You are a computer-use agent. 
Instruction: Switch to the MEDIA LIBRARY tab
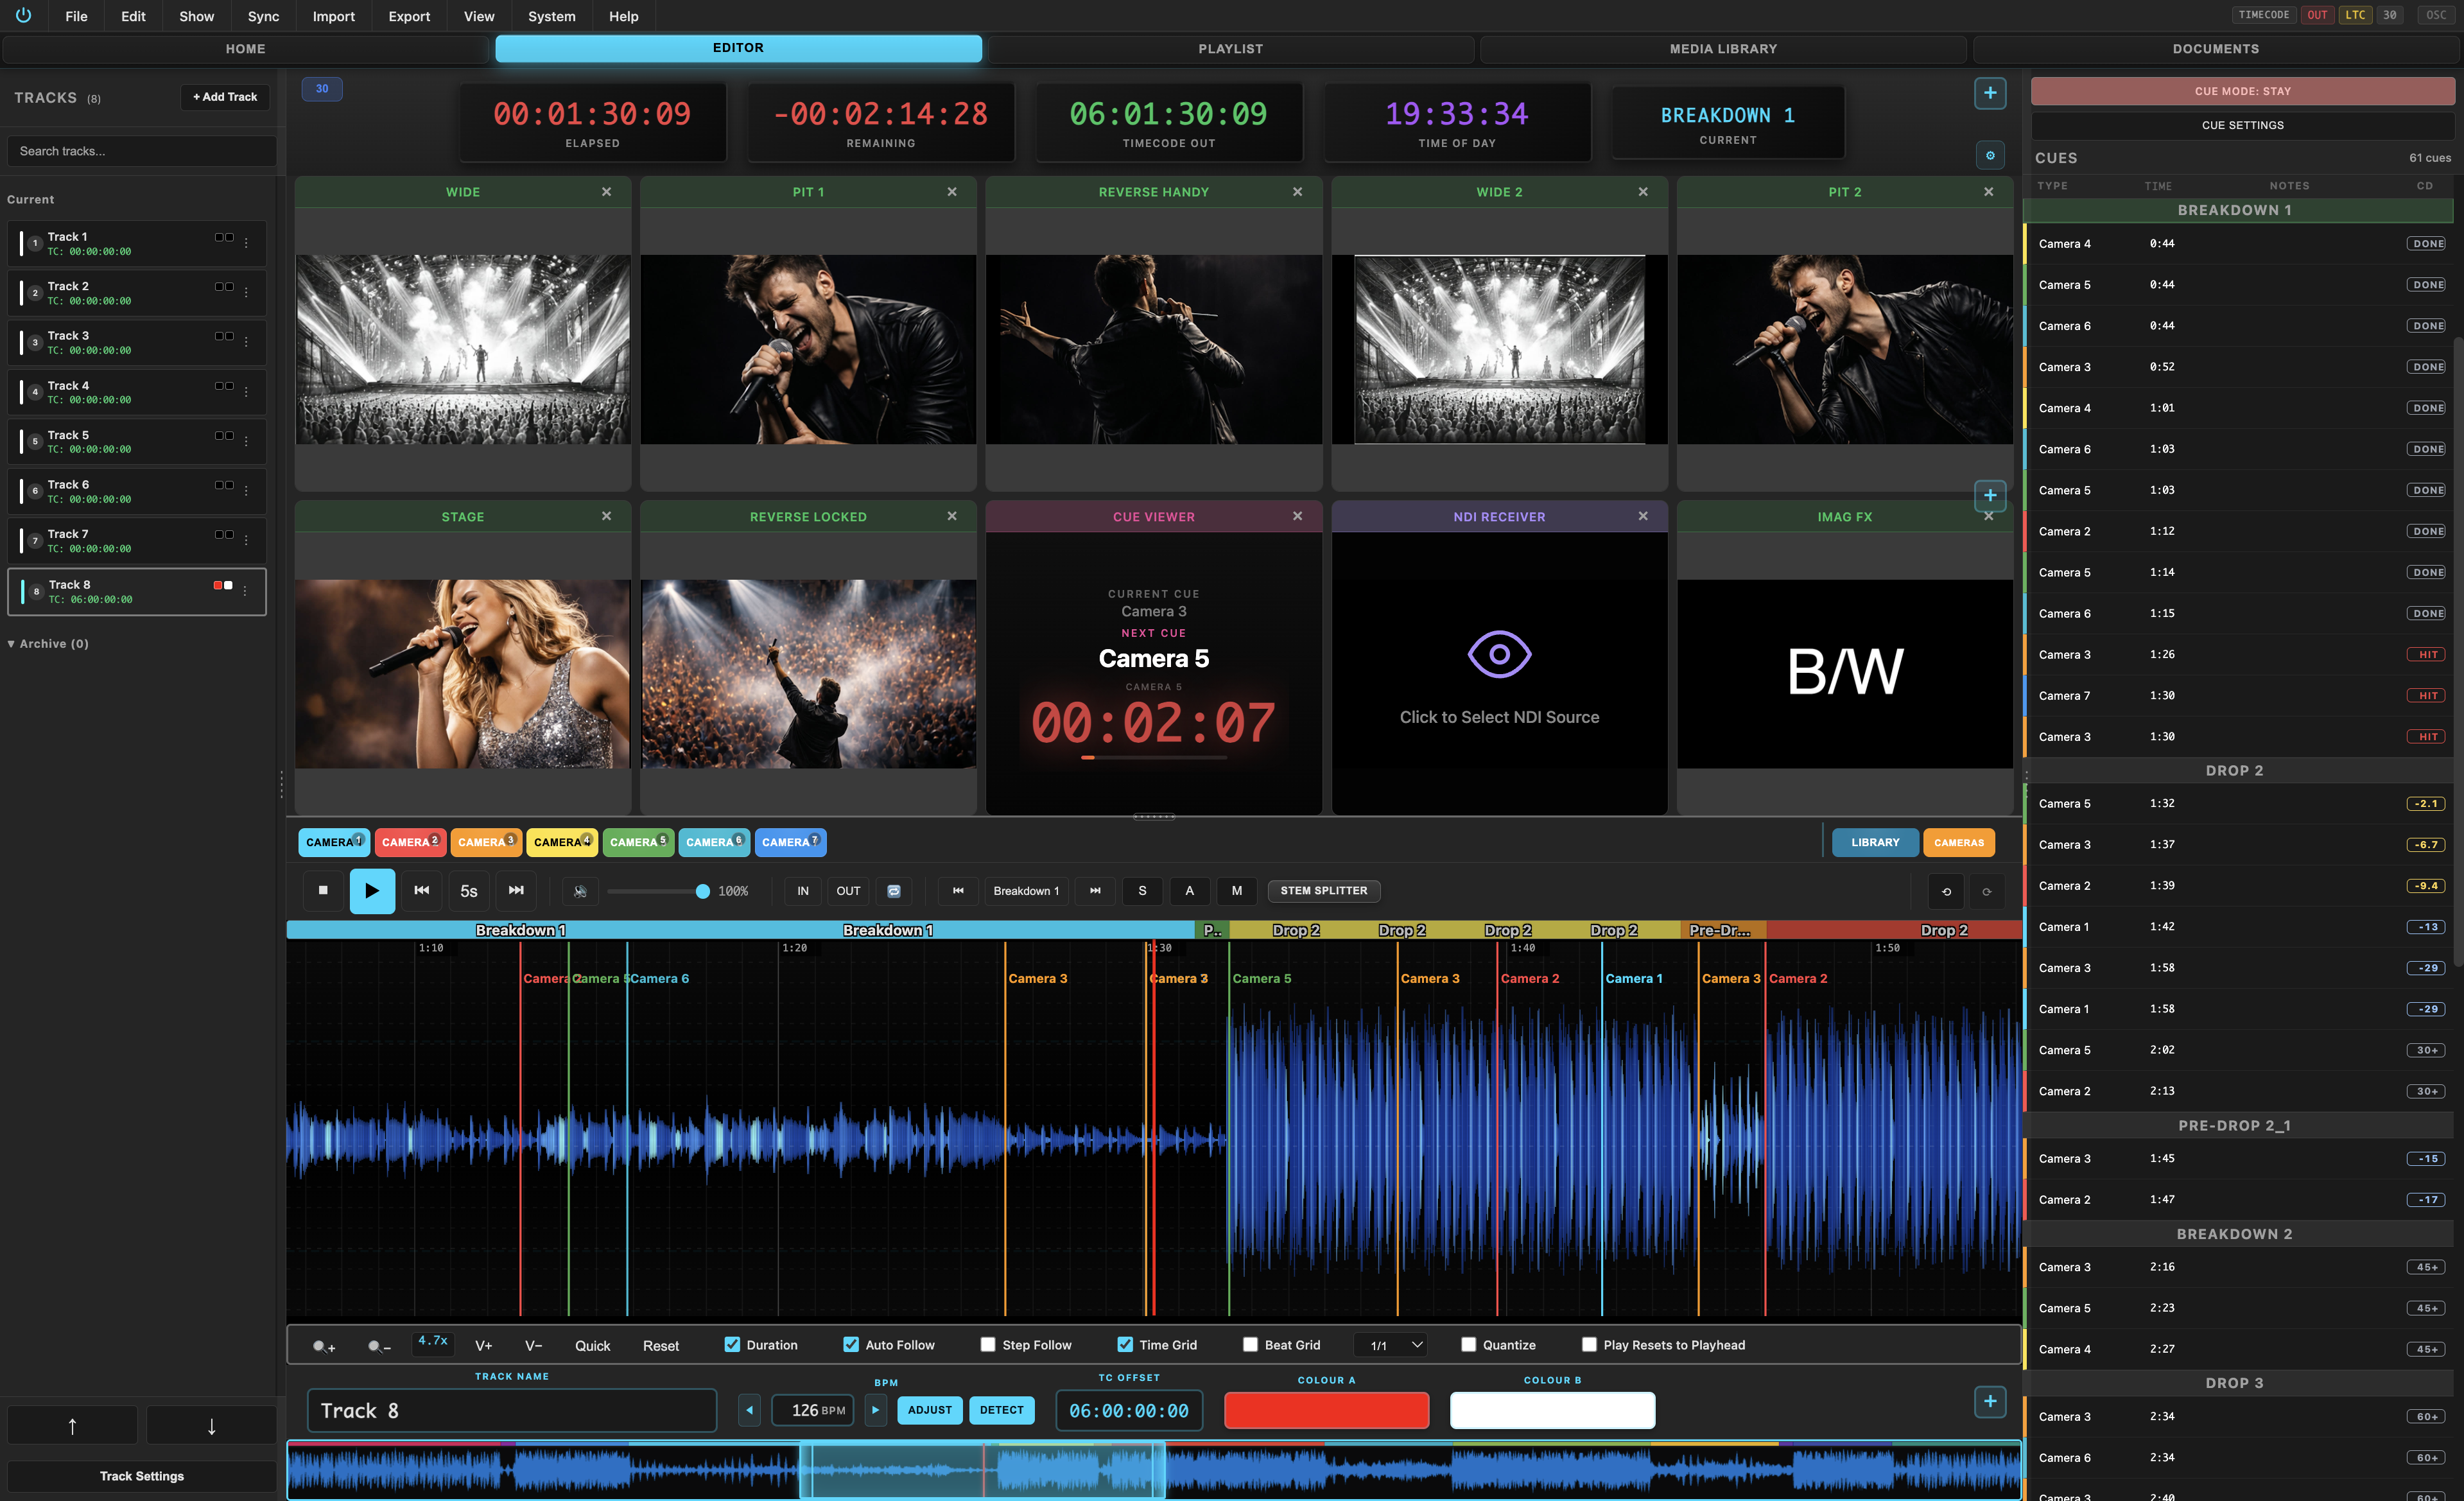pyautogui.click(x=1722, y=48)
